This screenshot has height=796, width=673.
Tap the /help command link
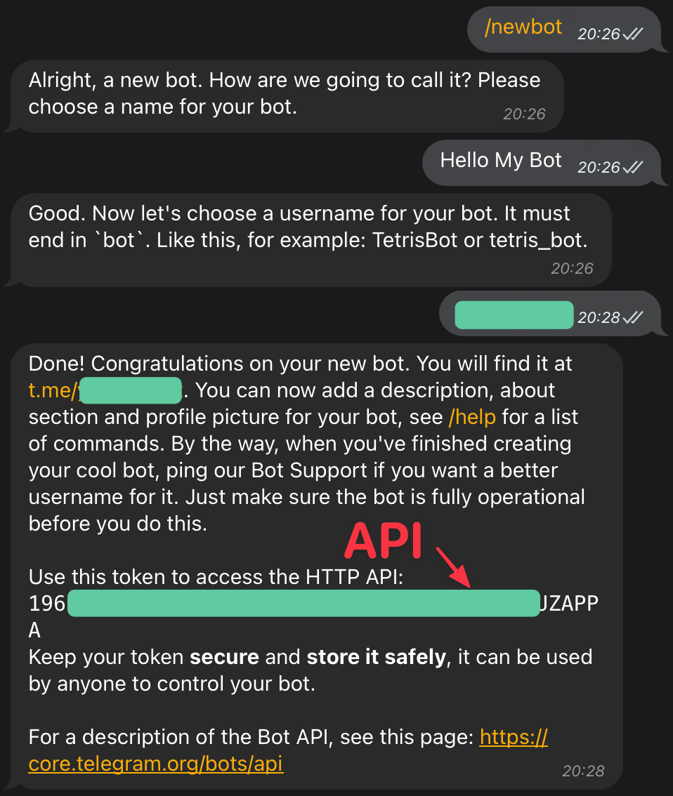click(472, 417)
